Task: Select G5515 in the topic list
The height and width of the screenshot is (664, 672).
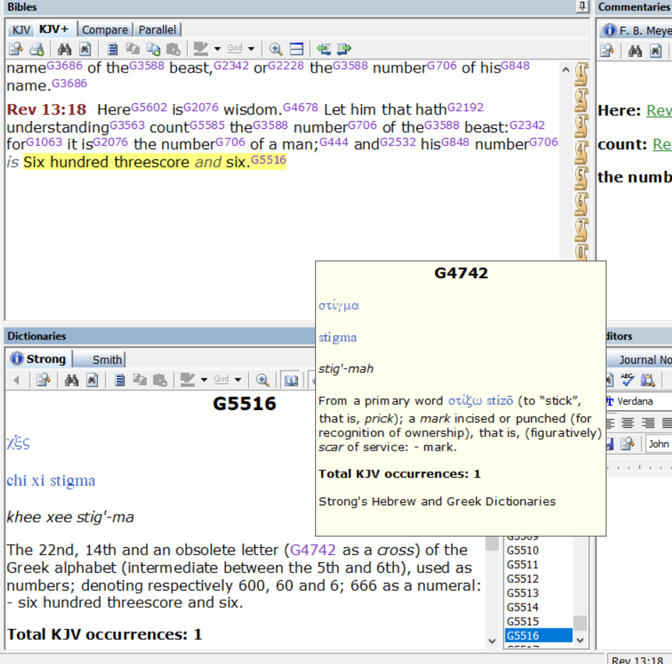Action: click(x=523, y=621)
